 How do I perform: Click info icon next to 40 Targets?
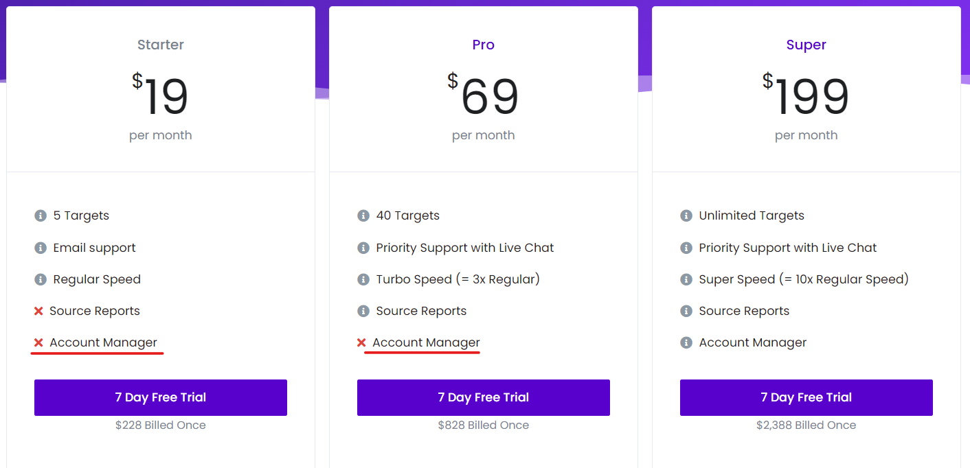[363, 215]
